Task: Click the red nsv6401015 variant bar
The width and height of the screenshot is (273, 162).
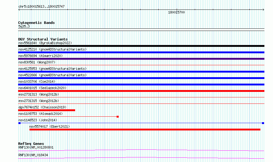Action: pyautogui.click(x=141, y=91)
